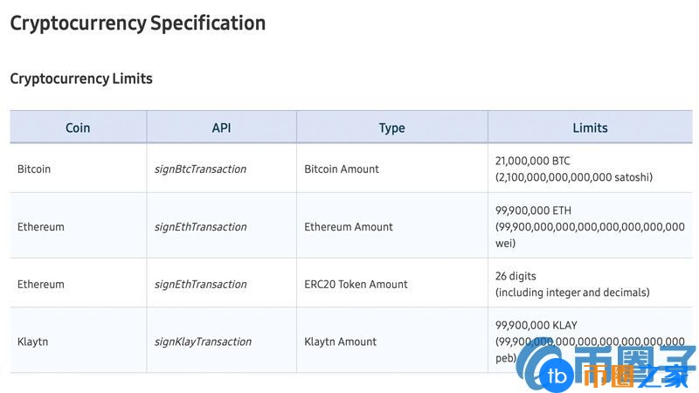Click the Klaytn Amount type cell

pyautogui.click(x=341, y=341)
